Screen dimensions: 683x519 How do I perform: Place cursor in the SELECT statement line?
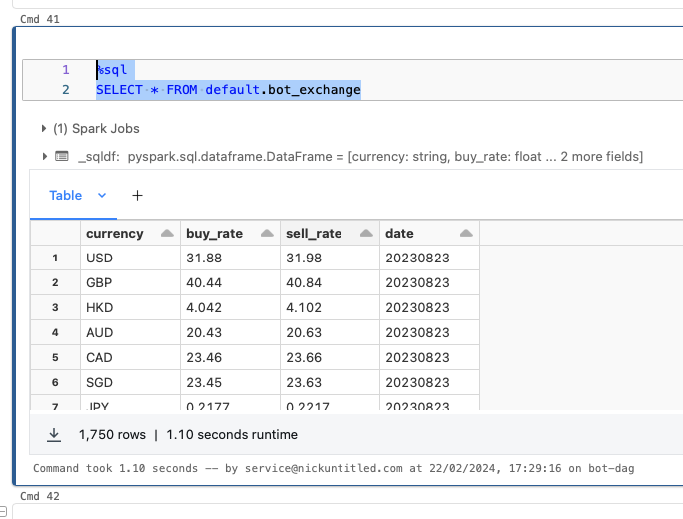coord(229,90)
